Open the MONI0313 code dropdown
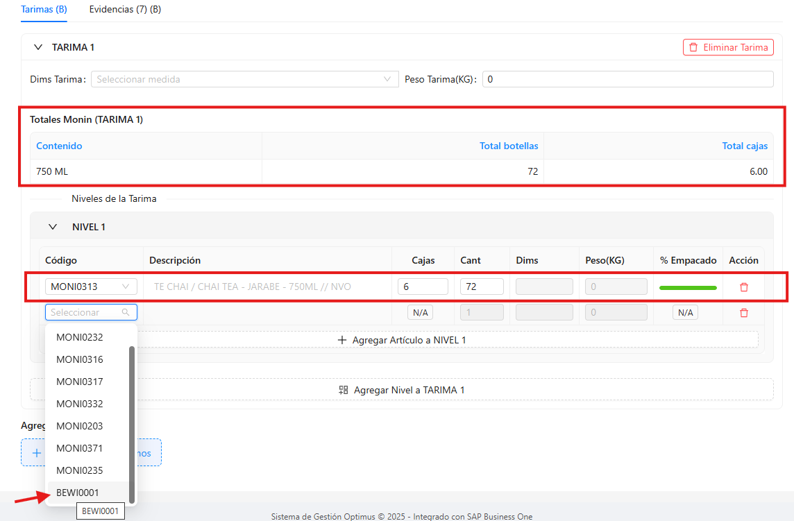The width and height of the screenshot is (794, 521). (x=91, y=287)
